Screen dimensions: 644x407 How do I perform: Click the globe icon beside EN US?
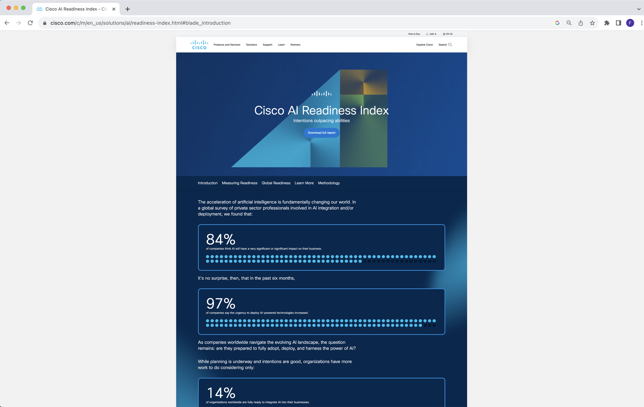[x=444, y=34]
